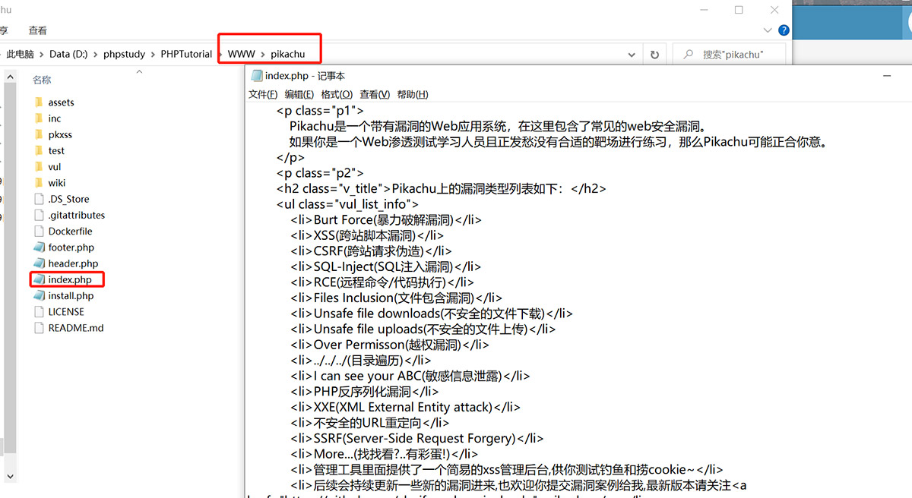Open the 文件(F) menu in Notepad
912x498 pixels.
tap(263, 94)
